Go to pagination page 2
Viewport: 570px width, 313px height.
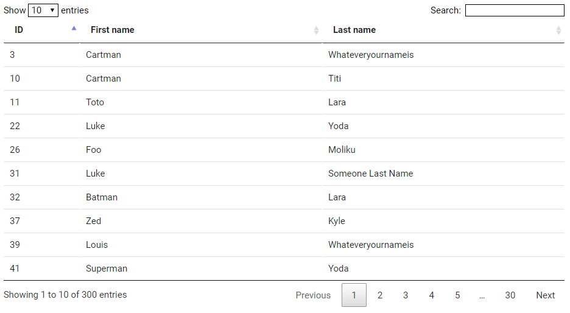[380, 295]
